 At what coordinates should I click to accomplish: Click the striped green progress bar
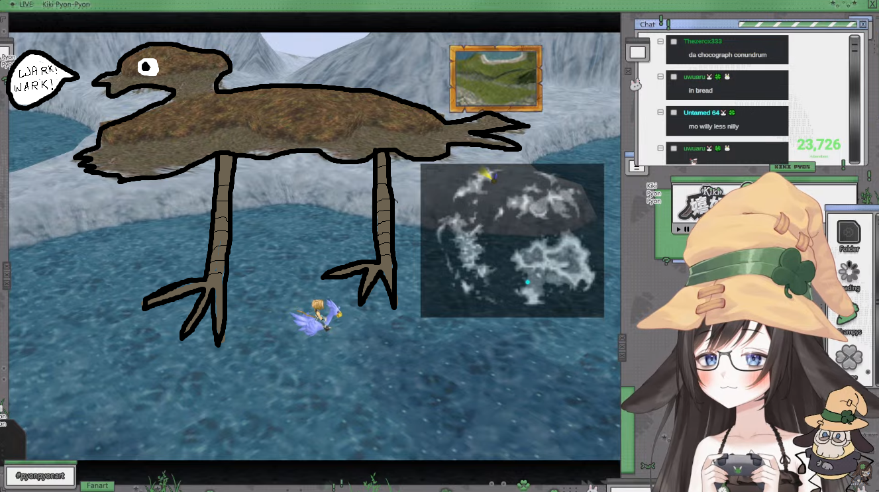pos(798,25)
